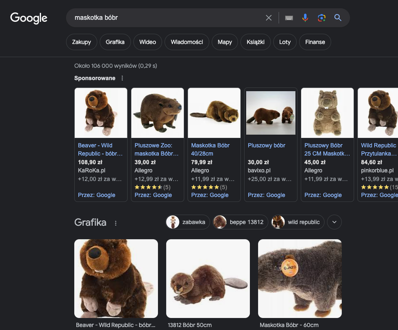The height and width of the screenshot is (330, 398).
Task: Expand more image filter chips with chevron
Action: point(334,222)
